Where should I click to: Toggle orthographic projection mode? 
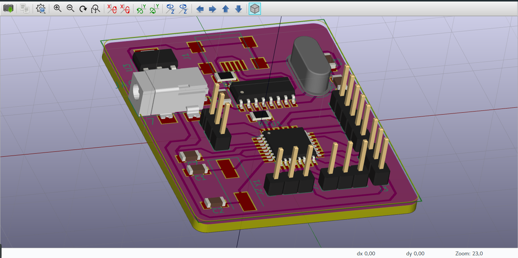click(254, 8)
